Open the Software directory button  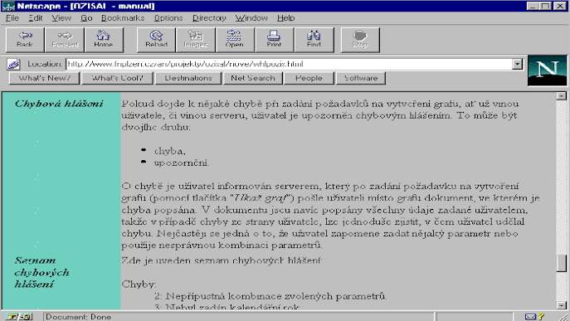[x=361, y=78]
